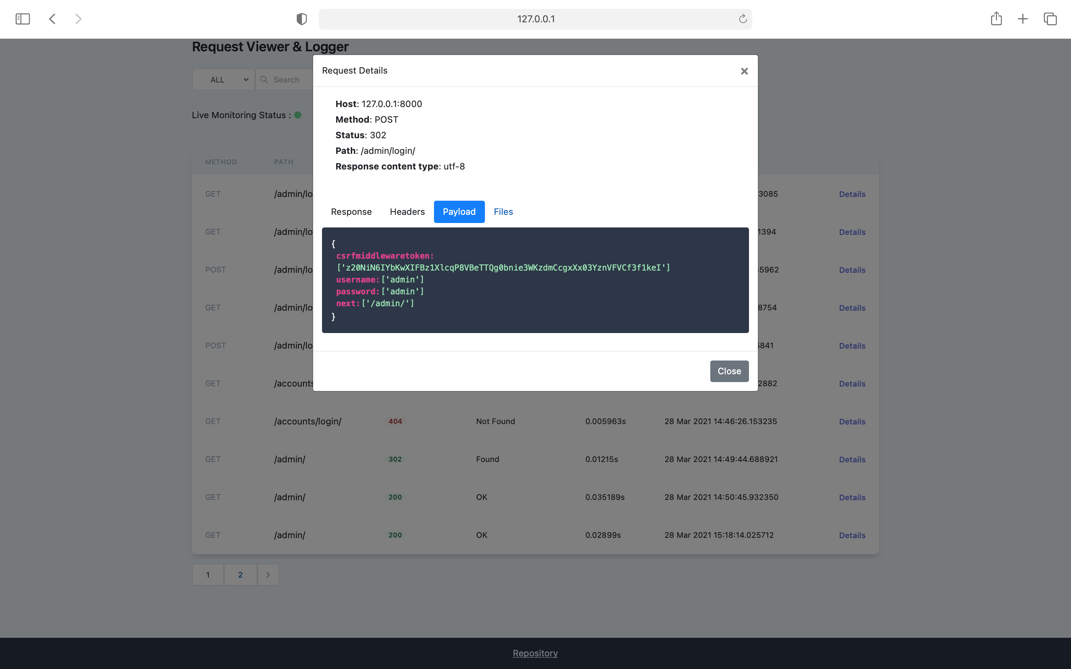Click Details for the 404 /accounts/login/ row

click(x=852, y=422)
